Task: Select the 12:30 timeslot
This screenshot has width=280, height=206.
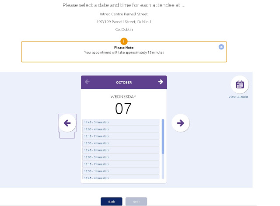Action: click(120, 143)
